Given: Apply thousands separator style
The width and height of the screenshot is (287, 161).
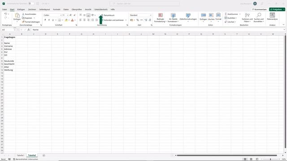Looking at the screenshot, I should 142,20.
